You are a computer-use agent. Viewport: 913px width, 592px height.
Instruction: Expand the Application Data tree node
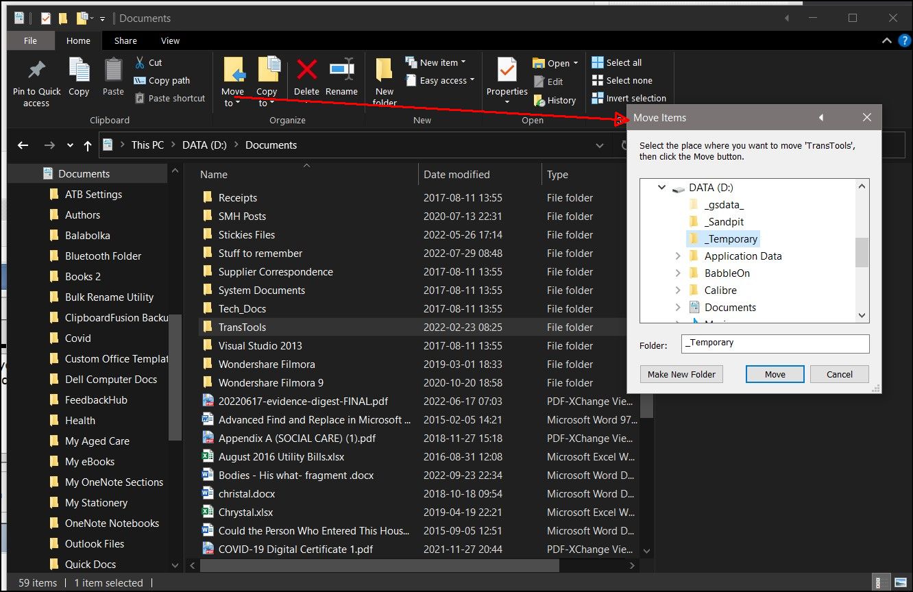coord(677,256)
